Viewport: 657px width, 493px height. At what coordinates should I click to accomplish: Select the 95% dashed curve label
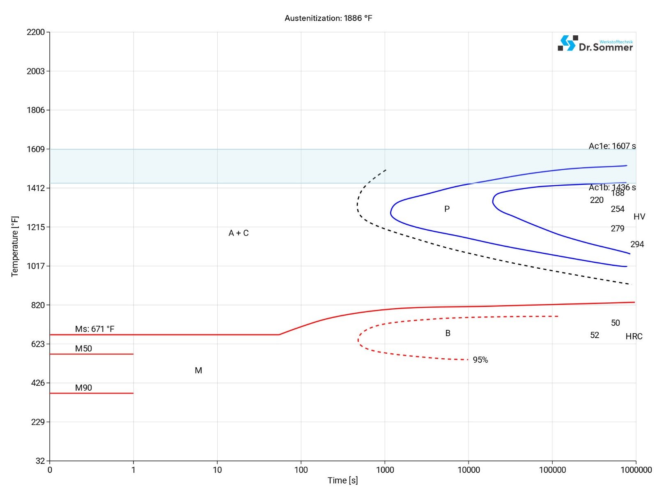(x=480, y=360)
